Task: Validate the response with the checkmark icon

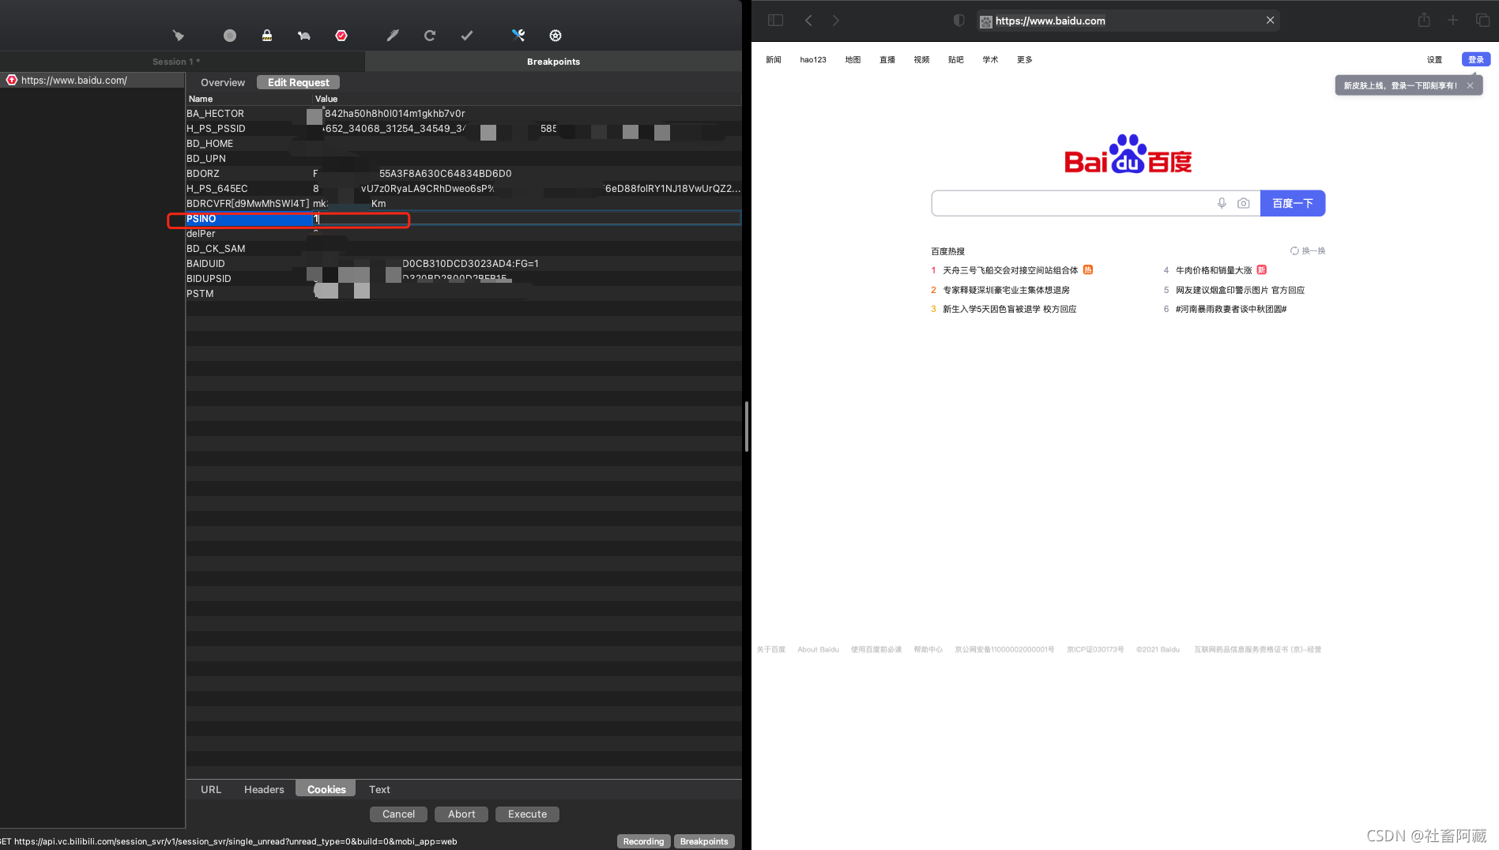Action: pos(467,36)
